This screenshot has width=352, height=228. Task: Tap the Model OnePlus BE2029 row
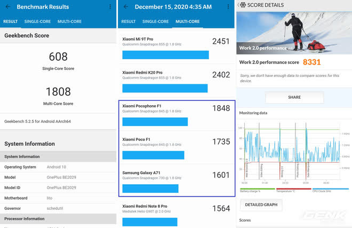coord(58,177)
